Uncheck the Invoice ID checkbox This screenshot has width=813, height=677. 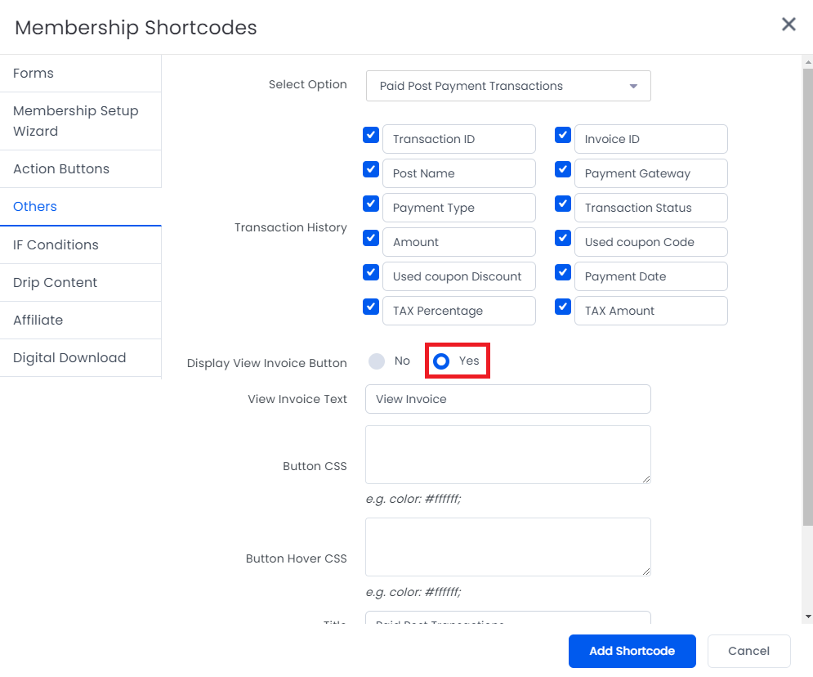point(563,135)
